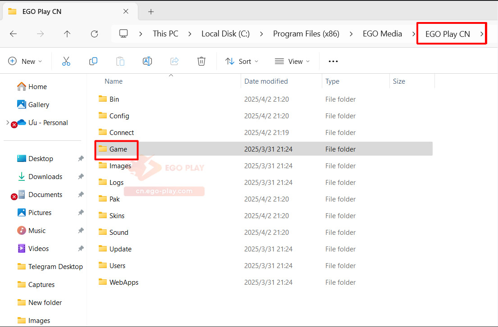Click the Rename icon in toolbar

(x=147, y=61)
